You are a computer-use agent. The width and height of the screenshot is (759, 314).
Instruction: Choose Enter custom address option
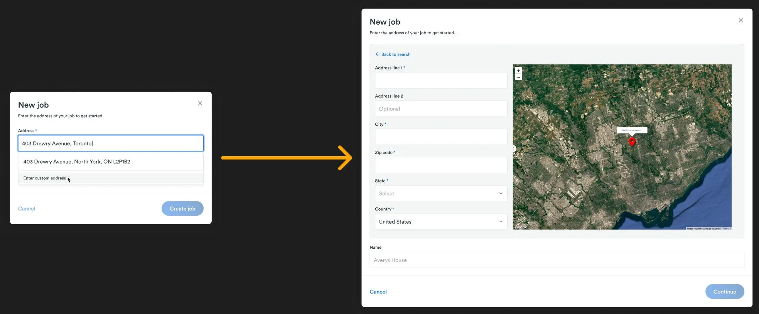[x=111, y=178]
